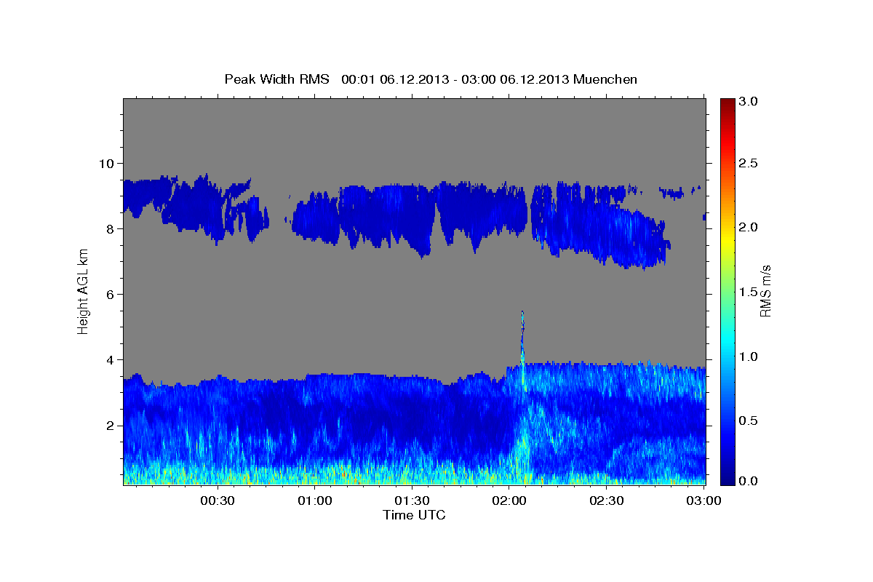Click the colorbar value 3.0
This screenshot has width=873, height=582.
pyautogui.click(x=749, y=102)
